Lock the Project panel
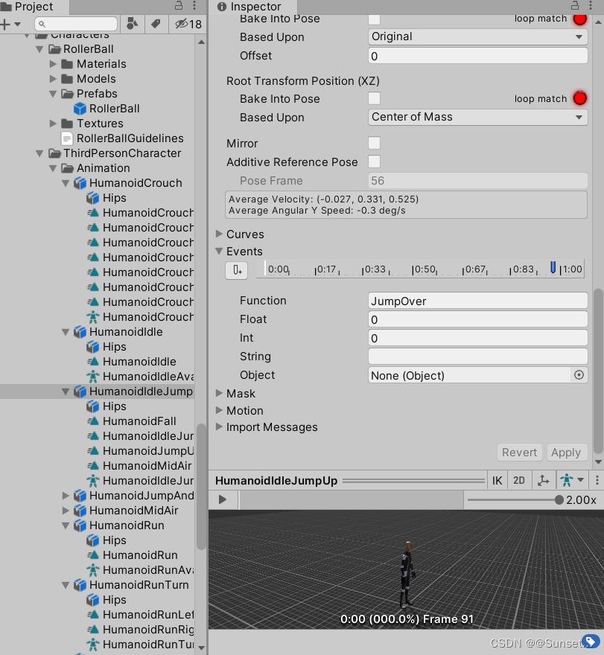 tap(179, 5)
